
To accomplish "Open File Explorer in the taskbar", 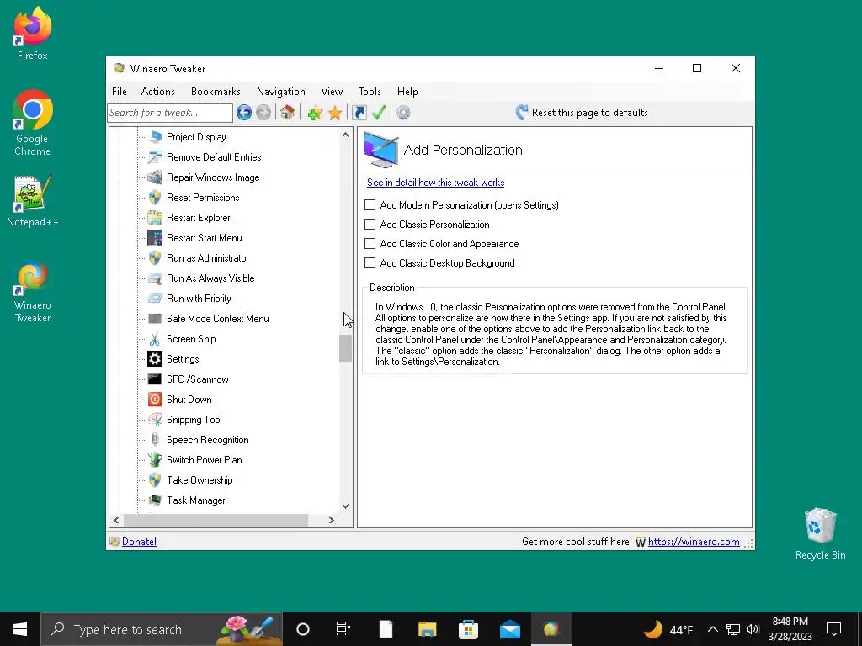I will point(427,629).
